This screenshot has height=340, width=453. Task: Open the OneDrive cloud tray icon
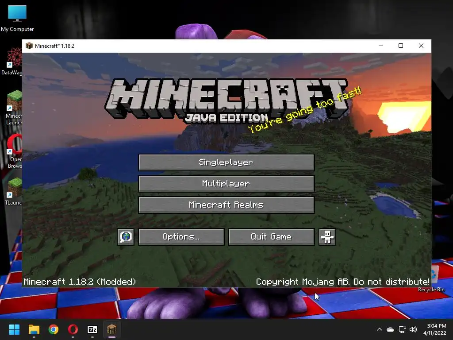point(390,329)
